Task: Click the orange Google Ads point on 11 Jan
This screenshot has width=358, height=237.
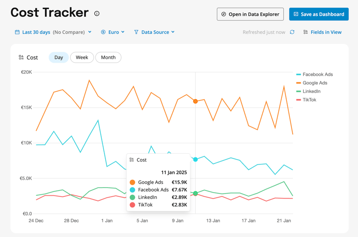Action: [x=196, y=101]
